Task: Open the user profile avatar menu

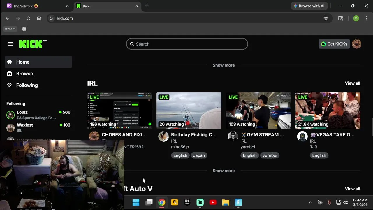Action: pyautogui.click(x=357, y=44)
